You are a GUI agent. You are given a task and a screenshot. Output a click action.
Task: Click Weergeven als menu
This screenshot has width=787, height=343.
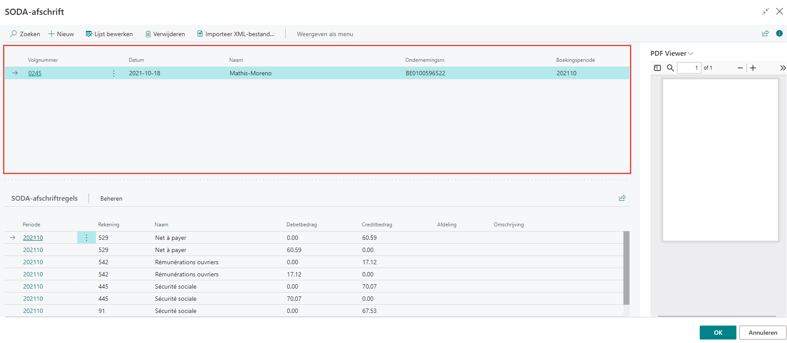click(x=325, y=34)
